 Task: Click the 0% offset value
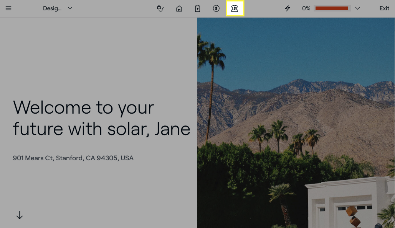tap(306, 8)
